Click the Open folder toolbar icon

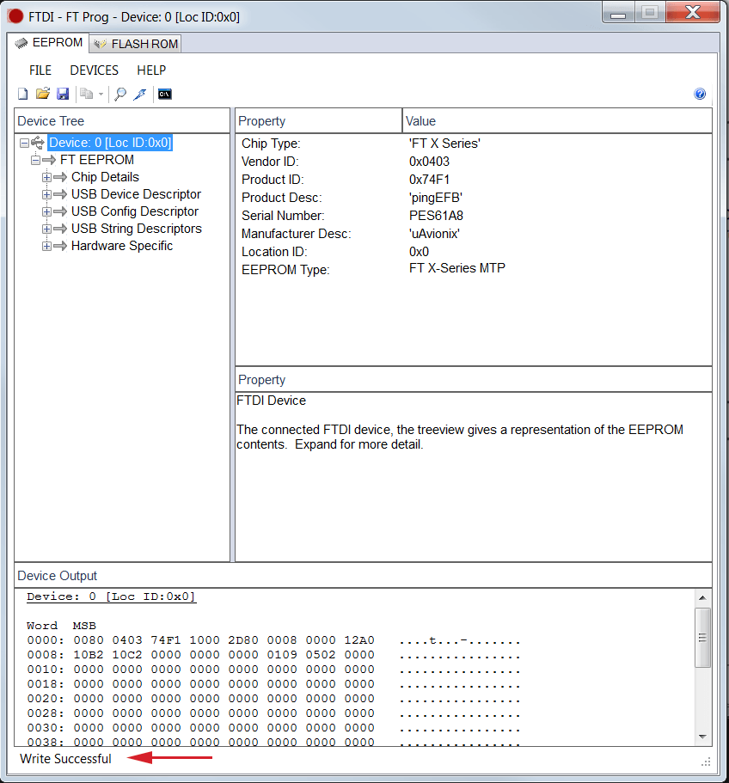coord(43,94)
